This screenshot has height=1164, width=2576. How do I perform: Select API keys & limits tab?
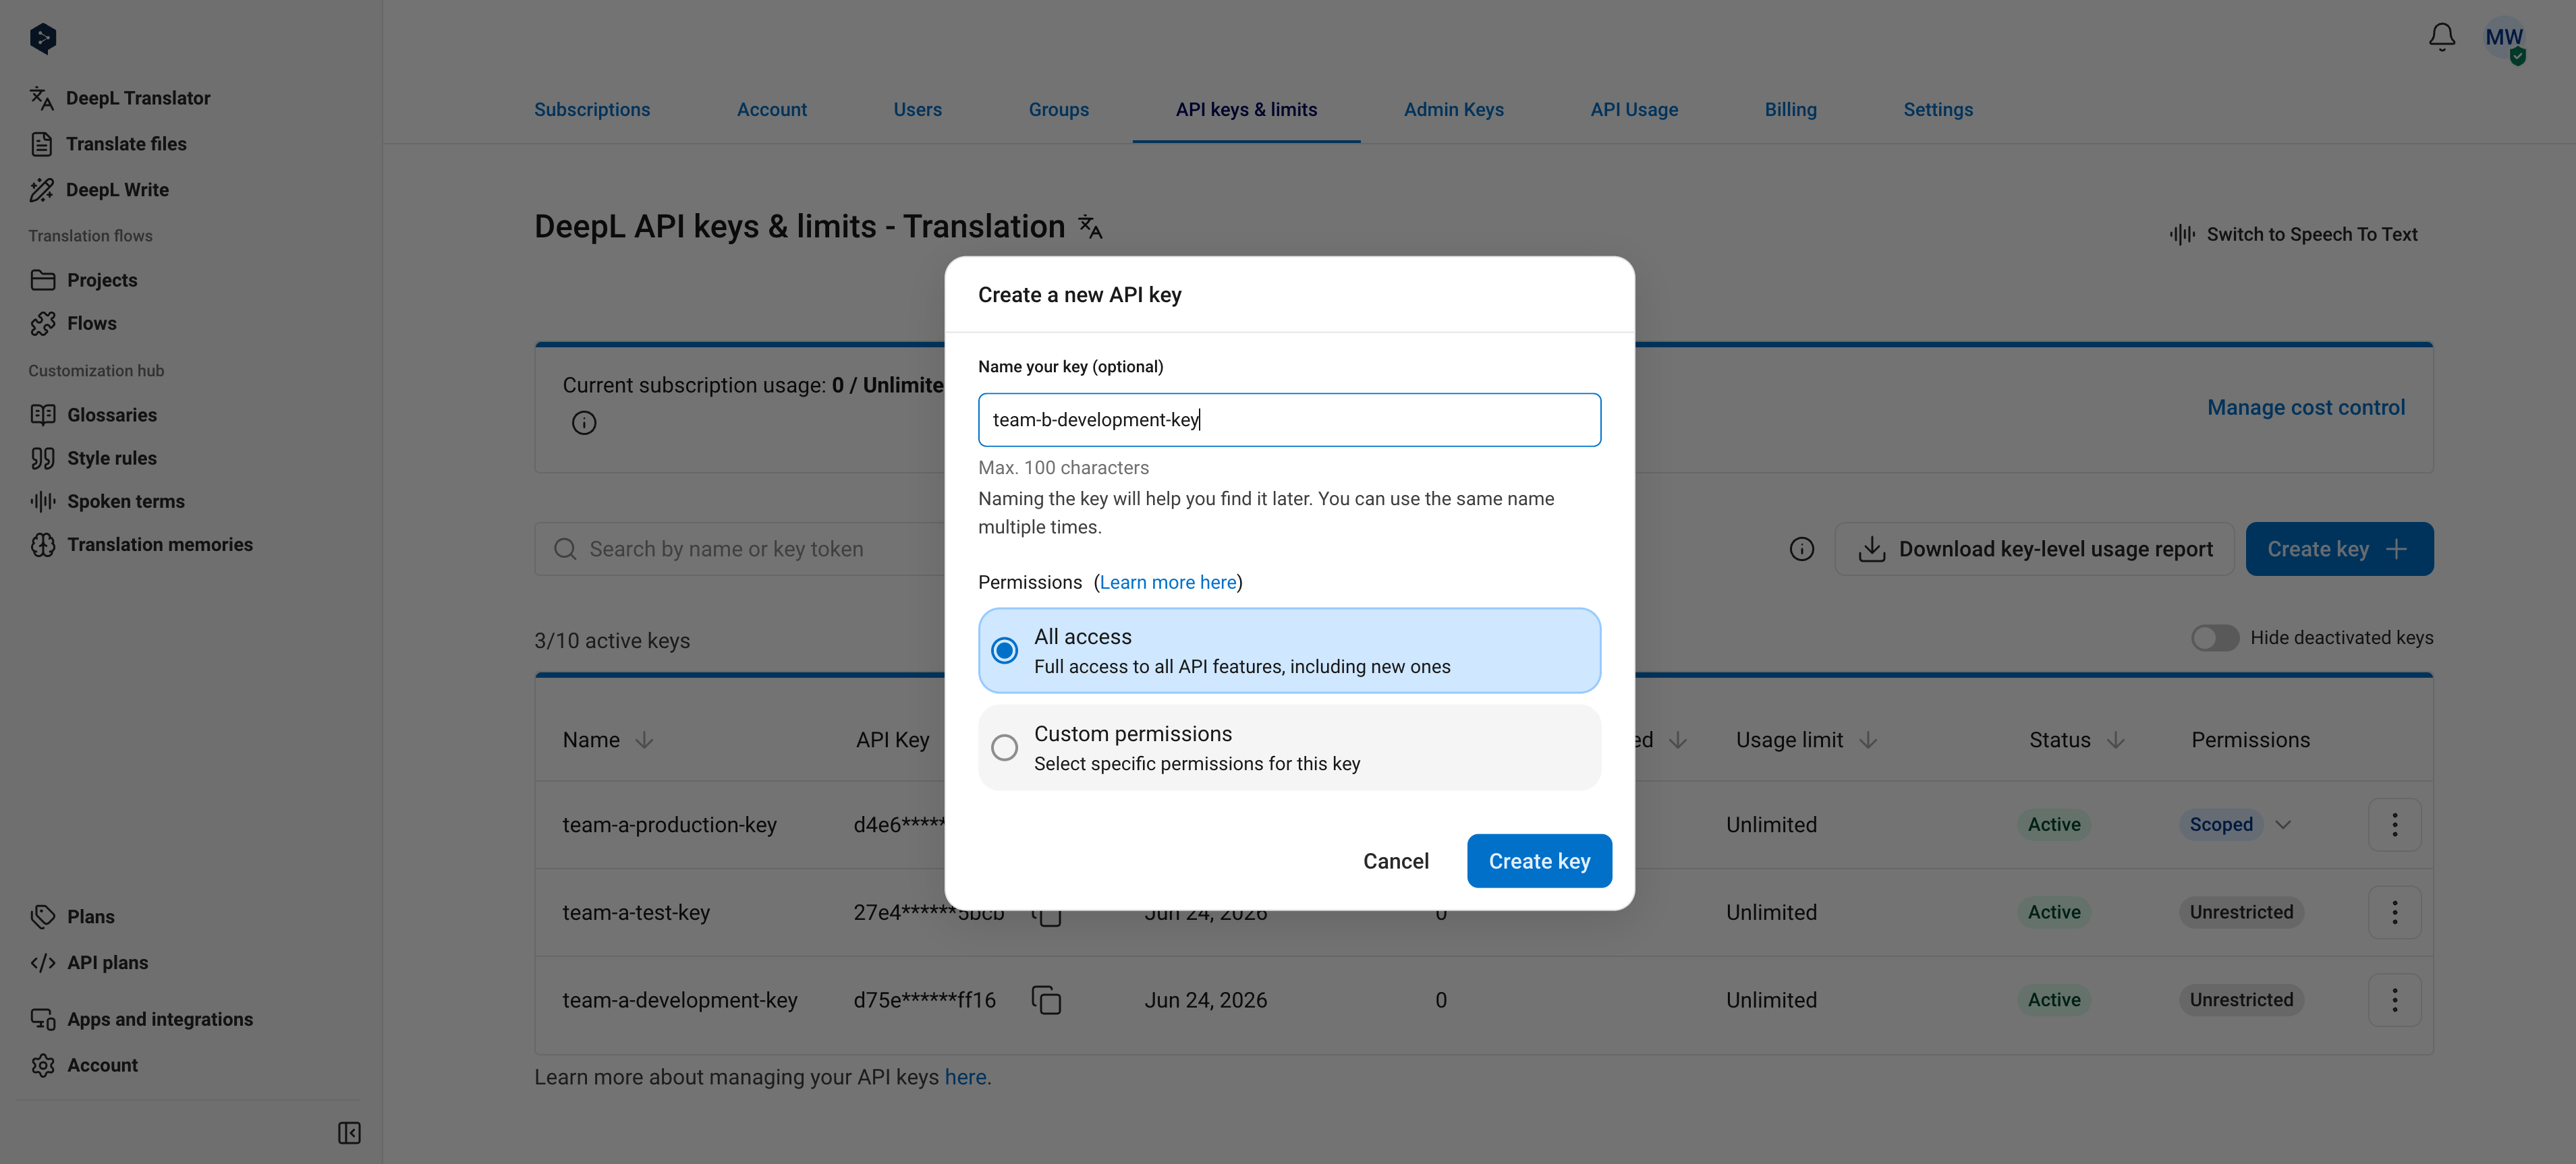(x=1246, y=110)
